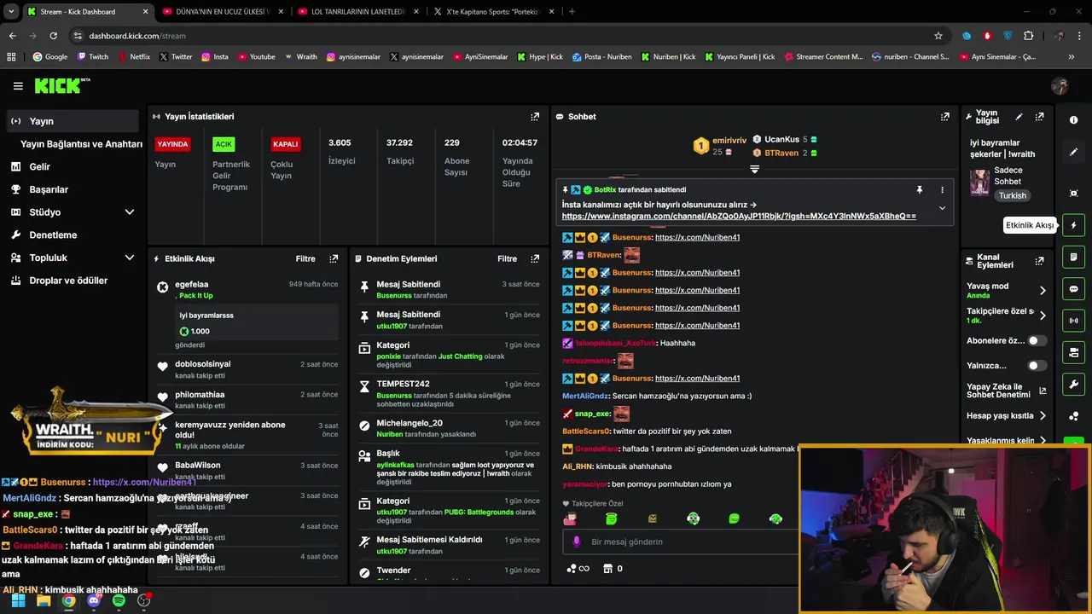
Task: Click the Turkish language tag
Action: tap(1013, 195)
